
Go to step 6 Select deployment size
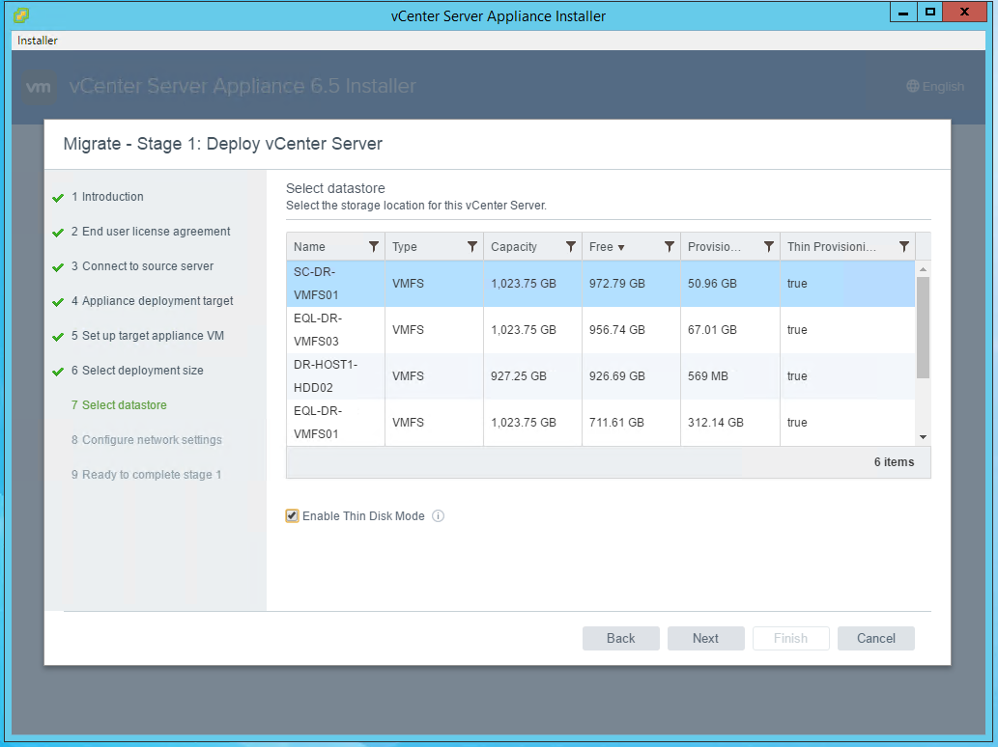click(x=137, y=371)
